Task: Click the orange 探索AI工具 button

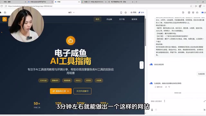Action: [61, 91]
